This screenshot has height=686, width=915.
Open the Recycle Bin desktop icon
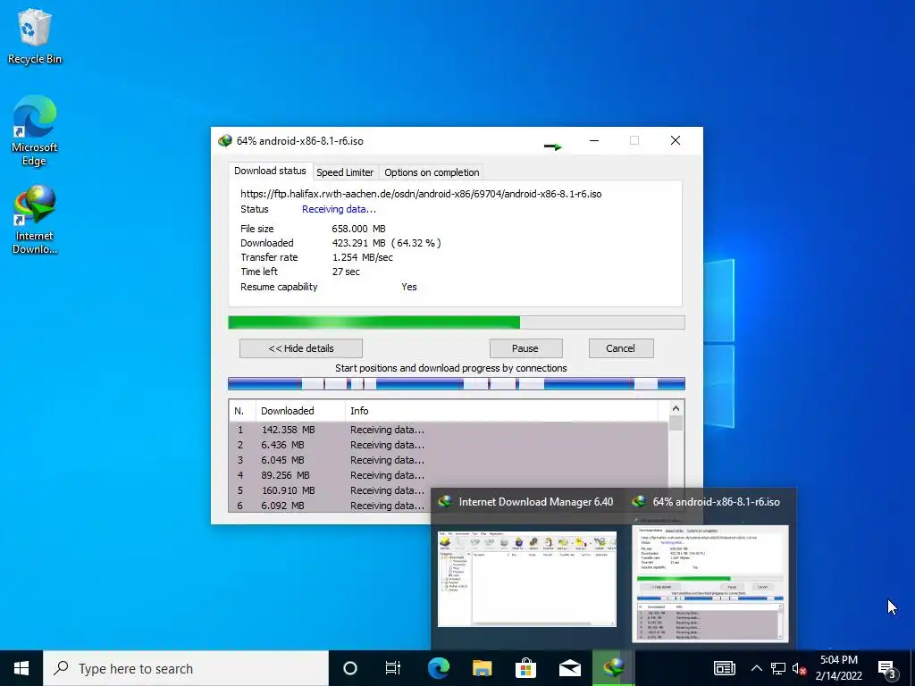[x=35, y=36]
